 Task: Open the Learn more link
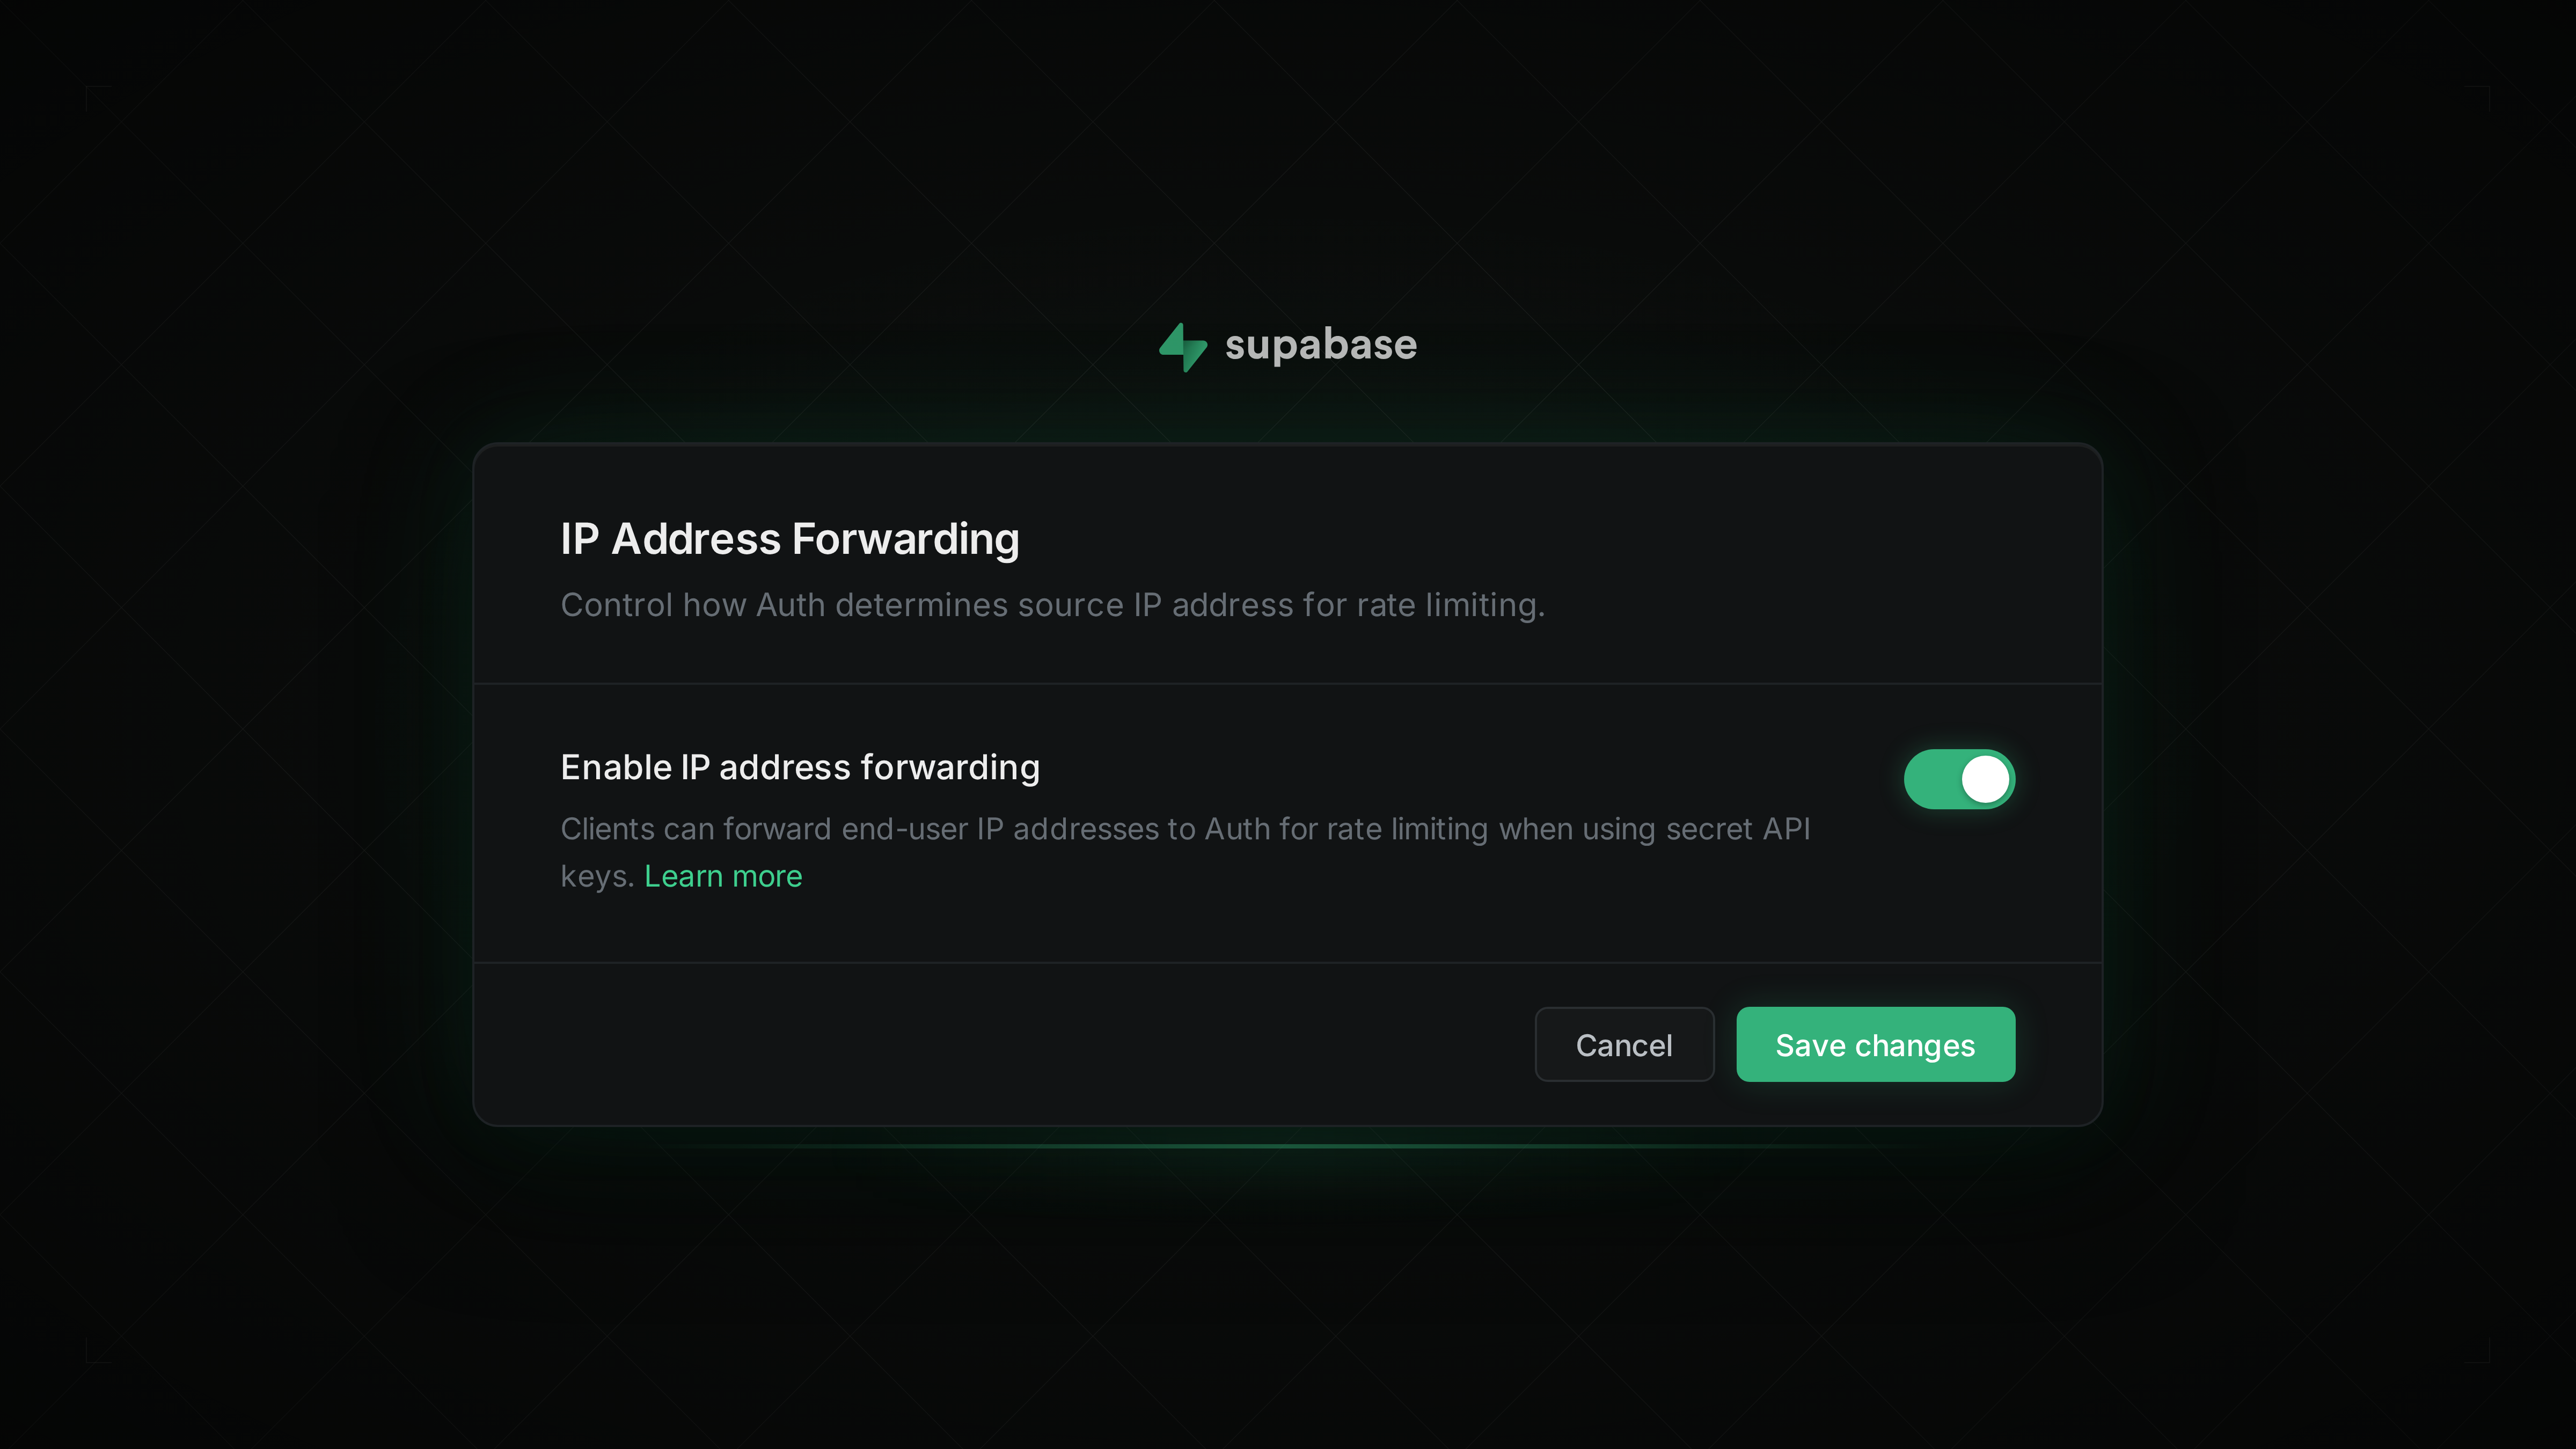(723, 876)
